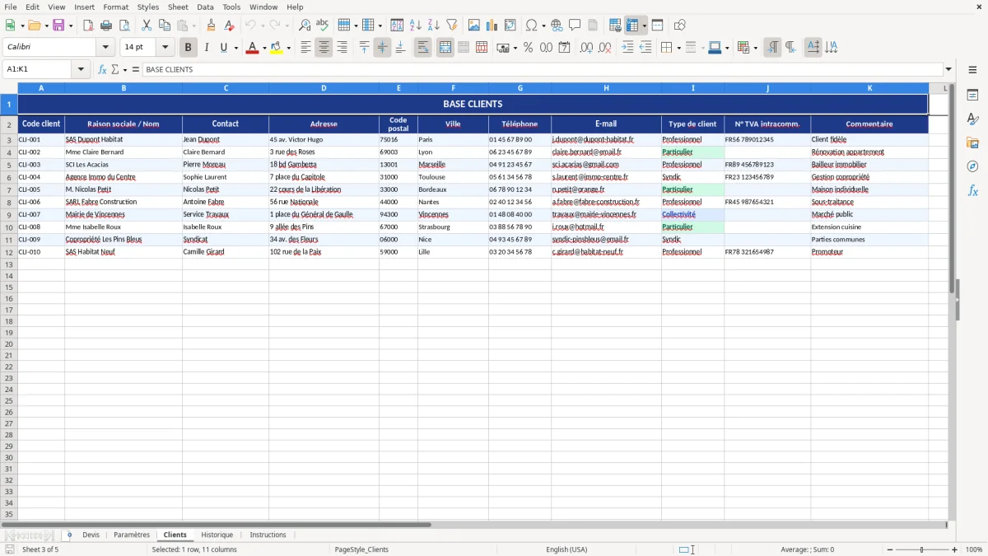This screenshot has width=988, height=556.
Task: Enable the AutoFilter funnel icon
Action: [x=452, y=26]
